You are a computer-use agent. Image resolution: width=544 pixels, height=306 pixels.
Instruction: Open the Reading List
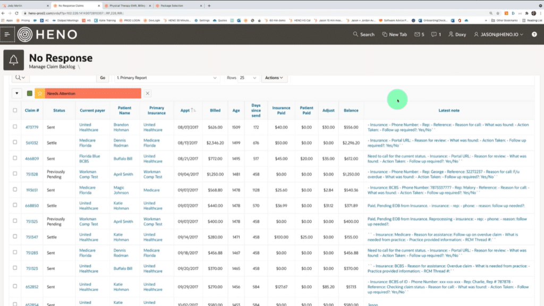point(532,21)
